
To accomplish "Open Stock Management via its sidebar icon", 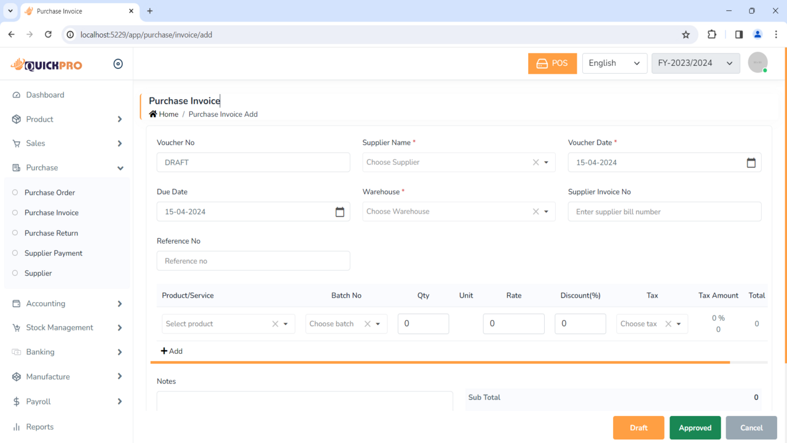I will click(18, 327).
